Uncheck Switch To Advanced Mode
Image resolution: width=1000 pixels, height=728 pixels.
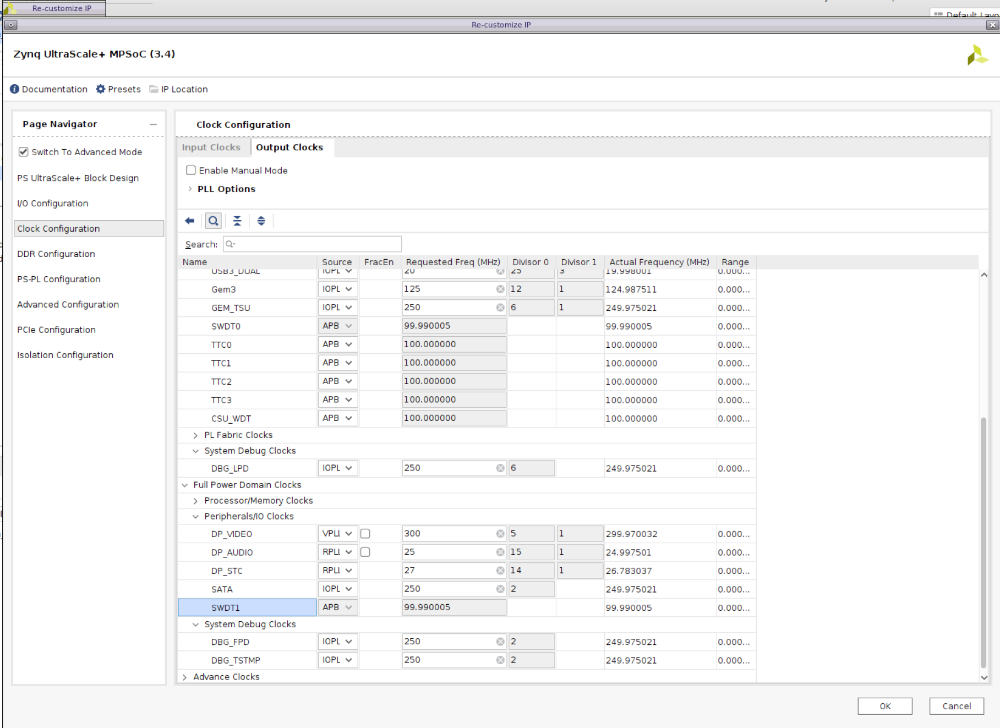[24, 152]
